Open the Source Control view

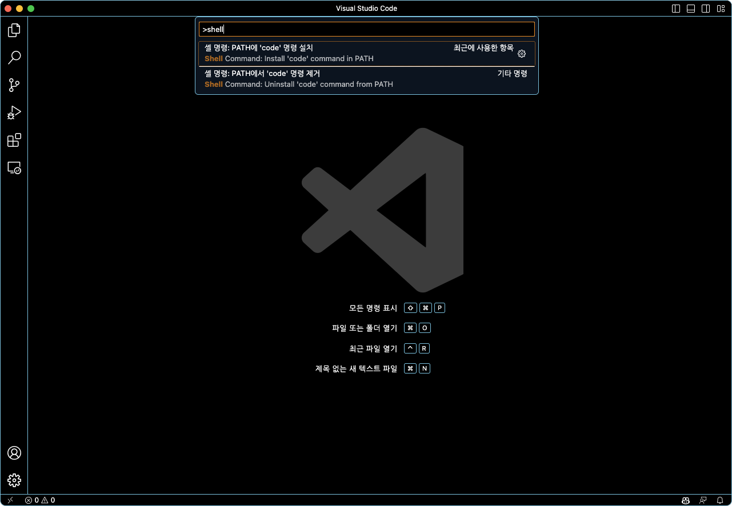click(14, 86)
